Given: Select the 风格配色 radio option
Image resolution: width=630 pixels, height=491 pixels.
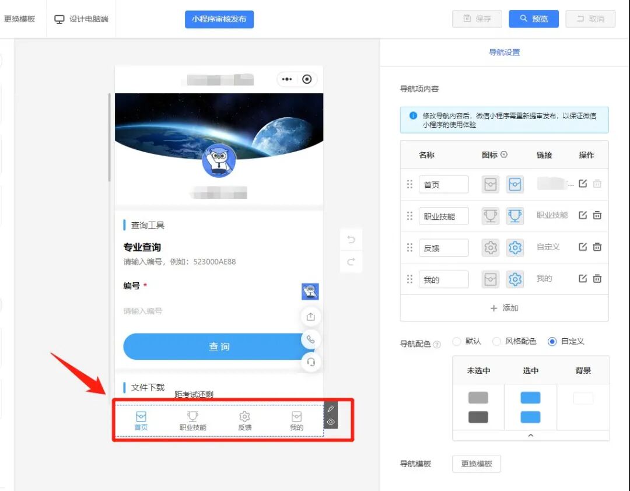Looking at the screenshot, I should coord(496,342).
